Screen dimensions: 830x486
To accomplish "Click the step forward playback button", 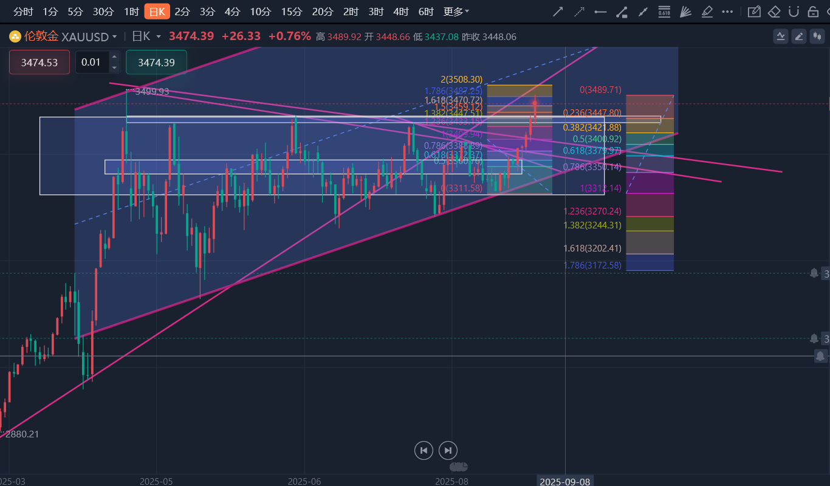I will [448, 450].
